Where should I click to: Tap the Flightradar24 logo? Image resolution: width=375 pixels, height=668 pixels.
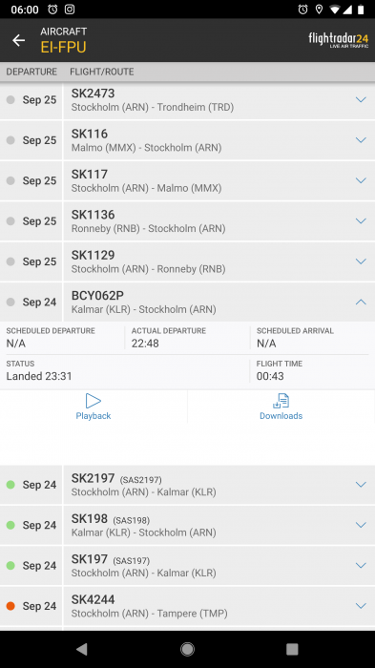coord(339,40)
